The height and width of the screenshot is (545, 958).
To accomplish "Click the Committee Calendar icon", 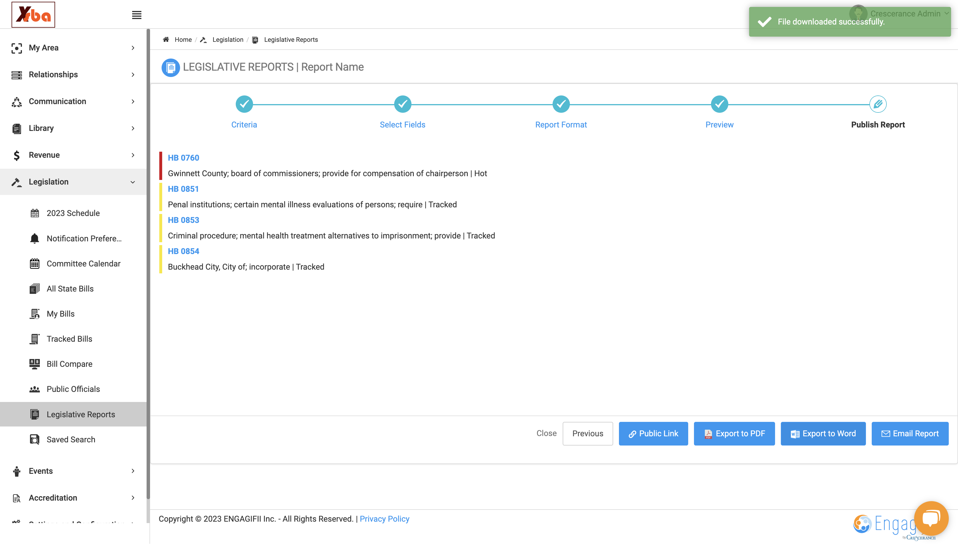I will 34,264.
